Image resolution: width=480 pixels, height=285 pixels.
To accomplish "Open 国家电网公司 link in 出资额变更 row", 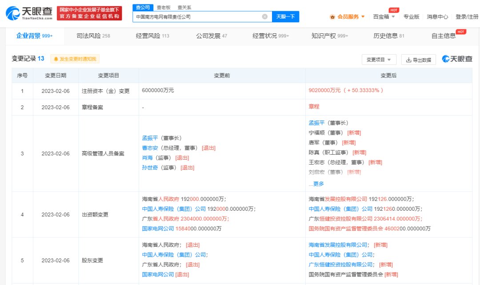I will click(x=158, y=229).
